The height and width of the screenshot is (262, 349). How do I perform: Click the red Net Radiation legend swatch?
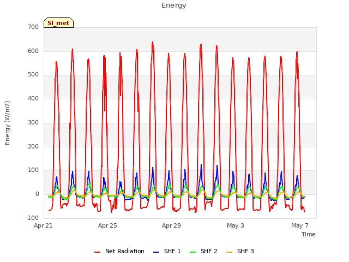[97, 252]
